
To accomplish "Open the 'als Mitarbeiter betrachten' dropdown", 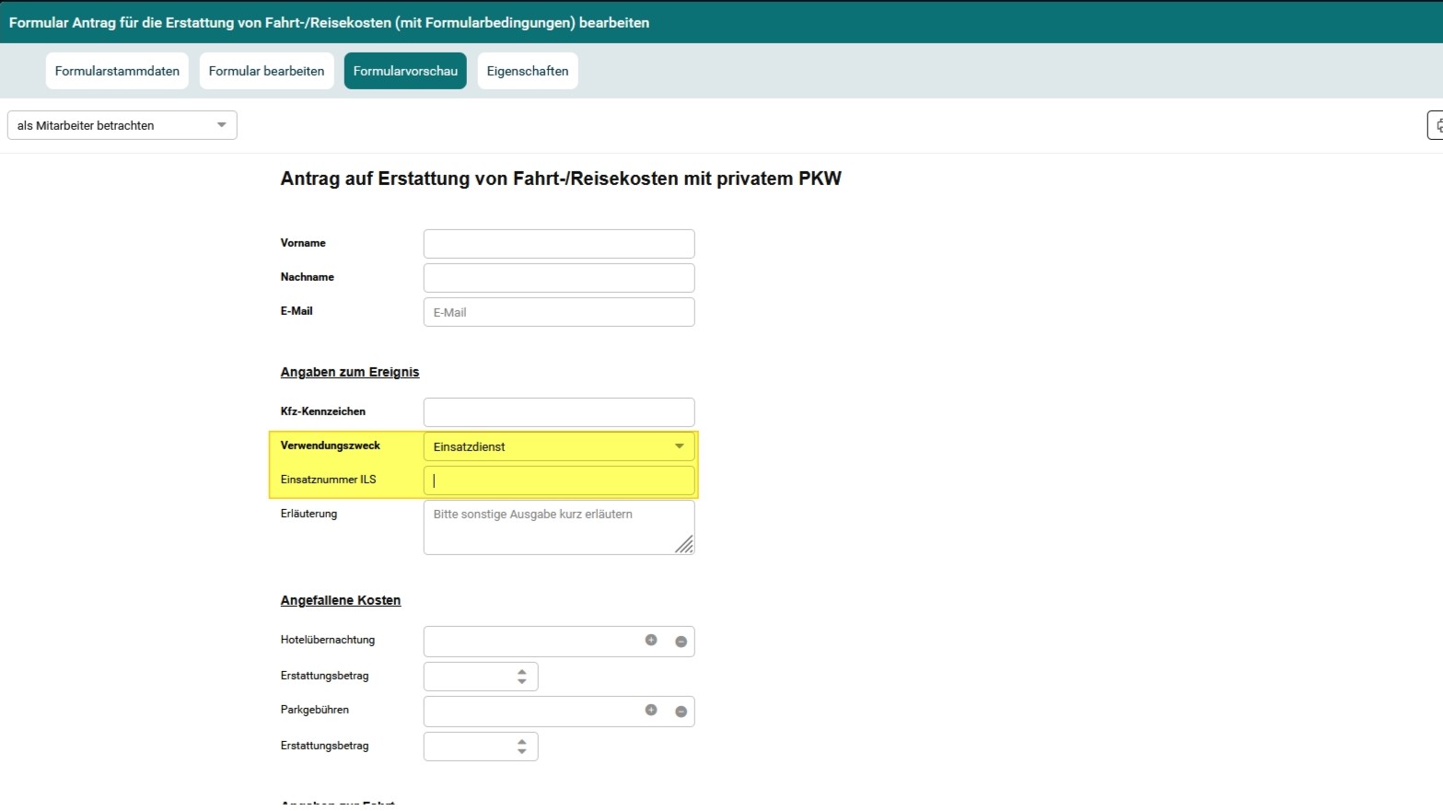I will 122,125.
